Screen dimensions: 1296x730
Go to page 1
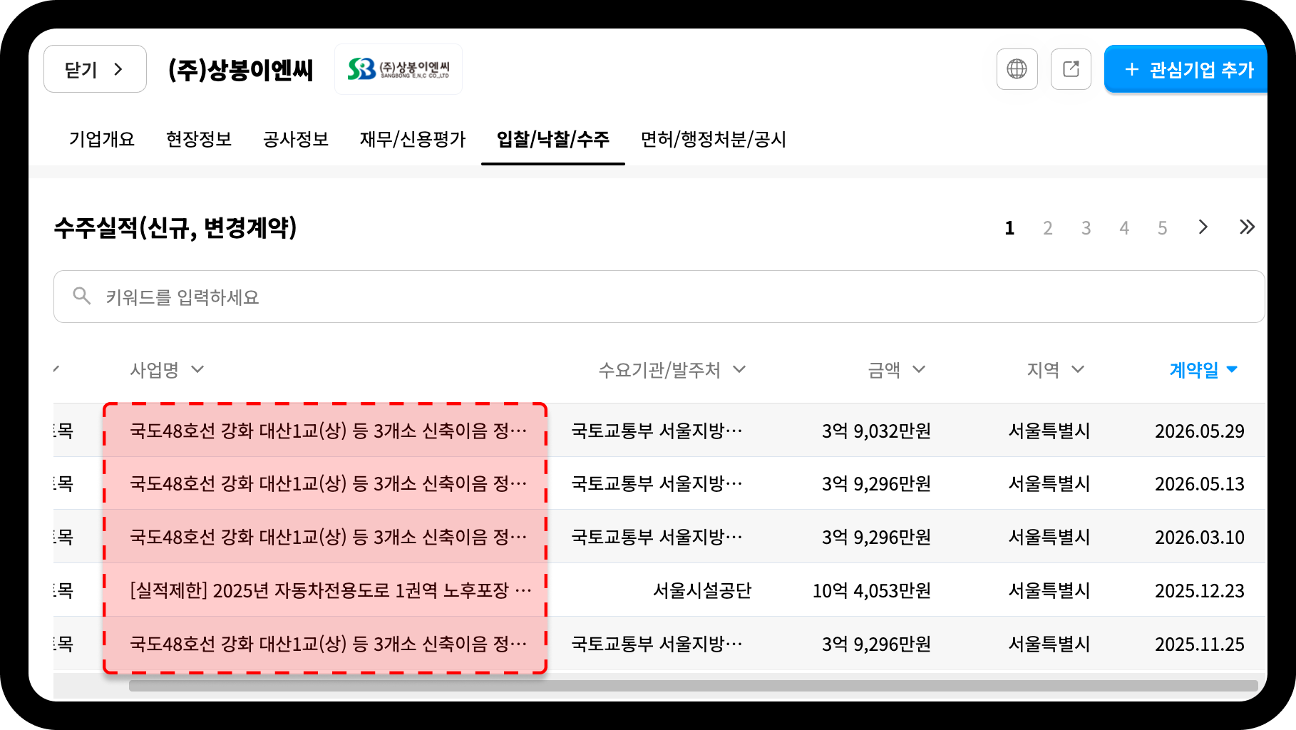[x=1009, y=228]
